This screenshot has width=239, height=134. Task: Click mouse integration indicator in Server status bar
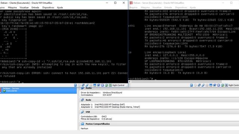[223, 85]
